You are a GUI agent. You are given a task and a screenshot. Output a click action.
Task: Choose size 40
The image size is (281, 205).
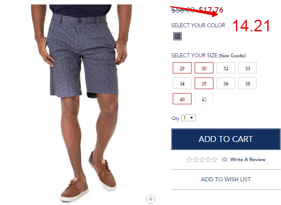182,99
